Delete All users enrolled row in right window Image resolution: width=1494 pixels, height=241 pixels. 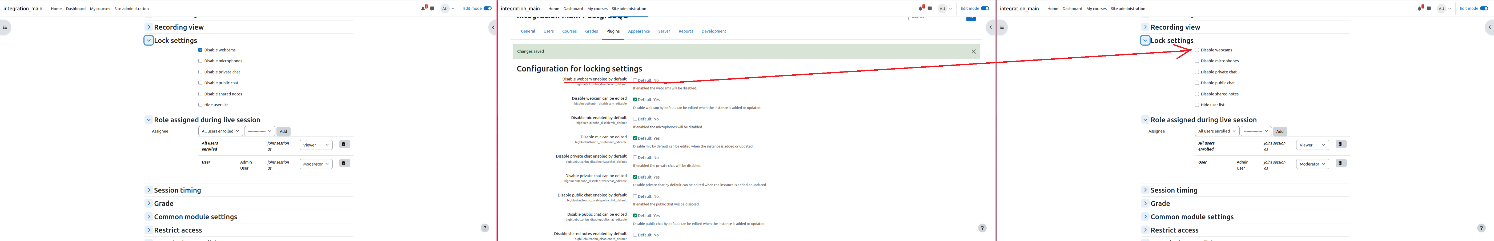coord(1340,144)
